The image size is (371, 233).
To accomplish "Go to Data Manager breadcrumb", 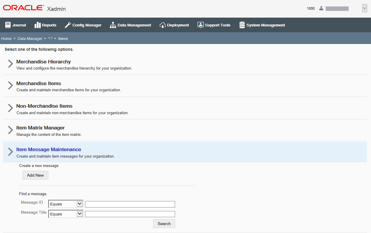I will 30,38.
